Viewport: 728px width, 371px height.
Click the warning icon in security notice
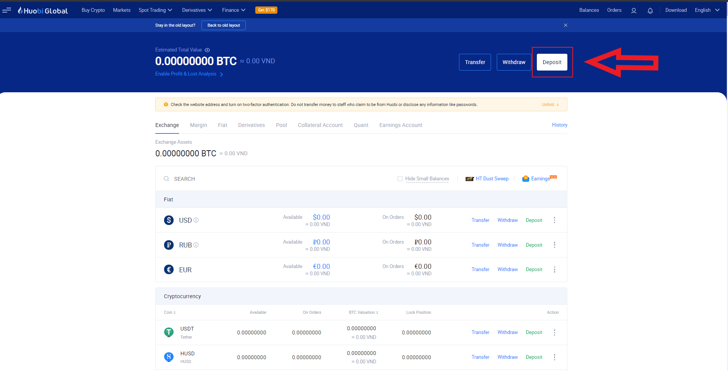166,104
